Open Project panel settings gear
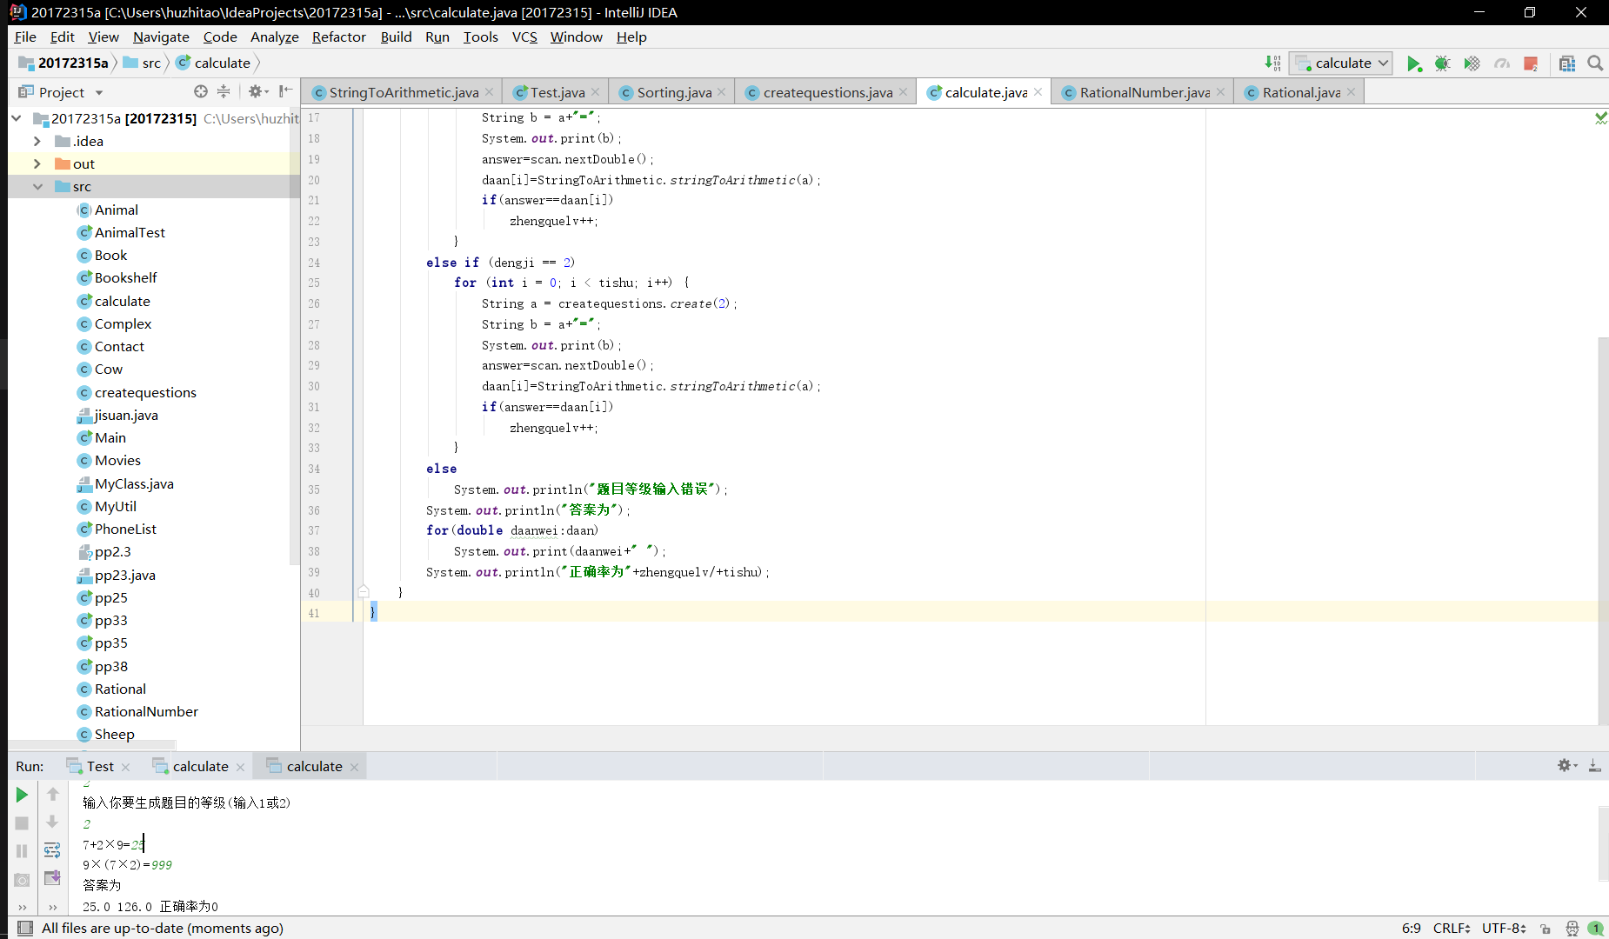Image resolution: width=1609 pixels, height=939 pixels. point(258,91)
